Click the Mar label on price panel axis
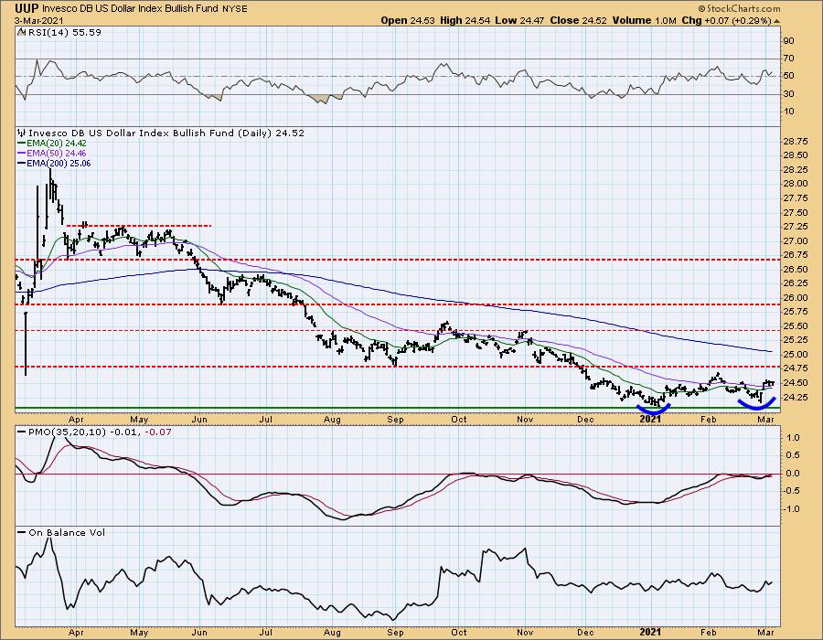823x640 pixels. click(x=767, y=419)
